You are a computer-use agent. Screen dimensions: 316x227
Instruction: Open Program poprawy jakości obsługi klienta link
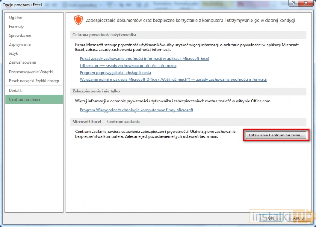[115, 73]
